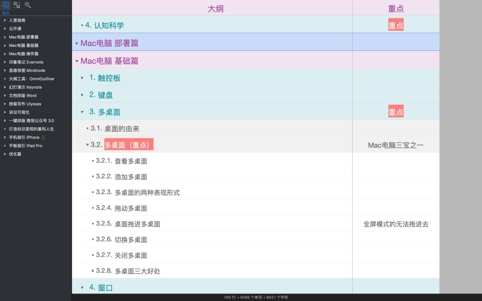The image size is (482, 301).
Task: Select the 大纲 column header
Action: (216, 8)
